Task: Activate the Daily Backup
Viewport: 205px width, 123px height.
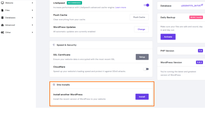Action: click(x=168, y=37)
